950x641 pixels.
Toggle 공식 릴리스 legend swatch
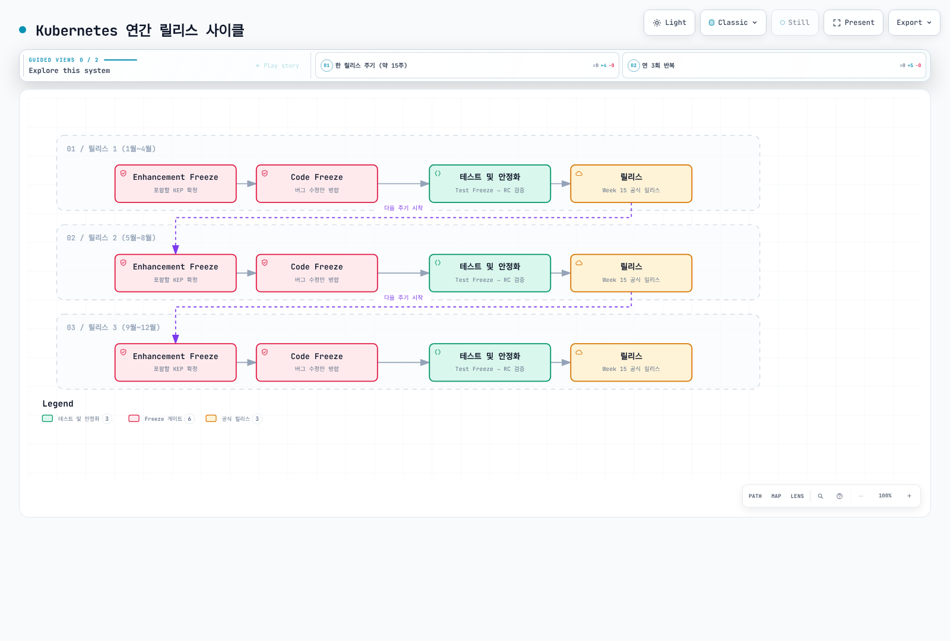211,418
